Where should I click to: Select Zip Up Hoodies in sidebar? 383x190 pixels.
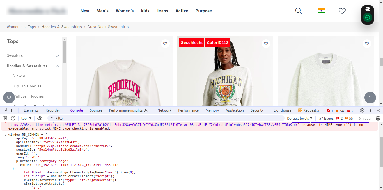[x=27, y=86]
